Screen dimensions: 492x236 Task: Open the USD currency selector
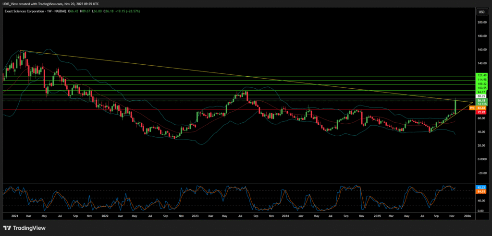click(481, 12)
